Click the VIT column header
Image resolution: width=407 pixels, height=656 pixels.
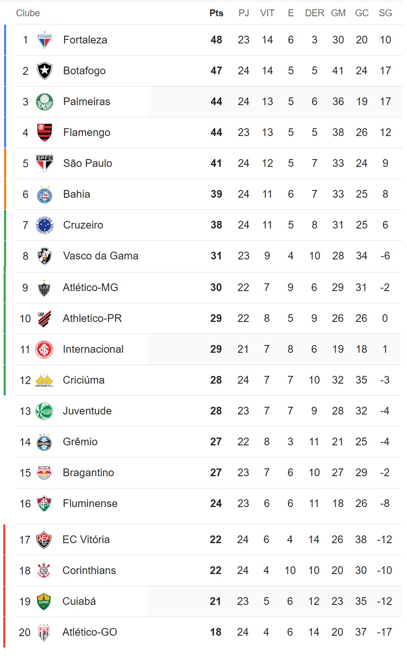pos(267,13)
